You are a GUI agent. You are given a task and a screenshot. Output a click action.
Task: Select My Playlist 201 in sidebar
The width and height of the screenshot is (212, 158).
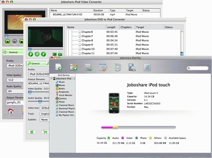[x=66, y=115]
